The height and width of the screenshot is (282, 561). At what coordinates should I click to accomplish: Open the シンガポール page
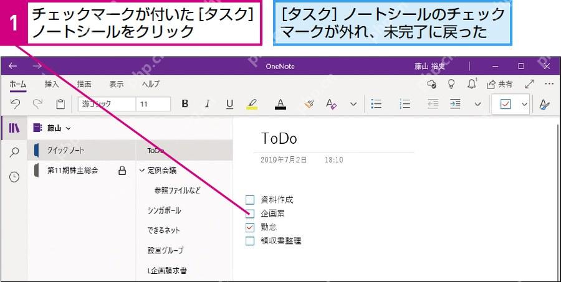[x=164, y=210]
